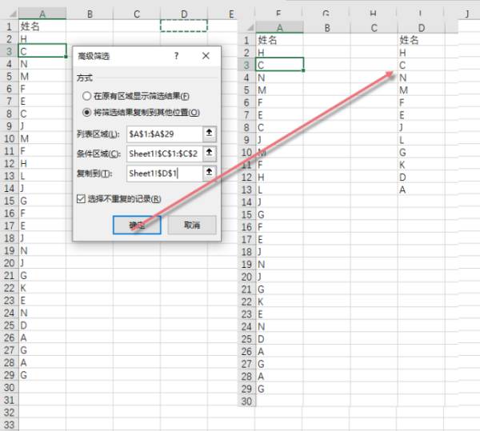The height and width of the screenshot is (431, 480).
Task: Open the advanced filter dialog help icon
Action: [x=176, y=56]
